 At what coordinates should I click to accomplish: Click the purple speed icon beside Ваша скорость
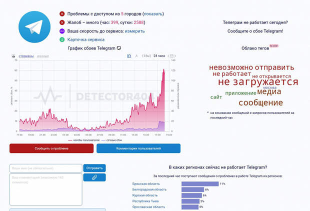62,31
